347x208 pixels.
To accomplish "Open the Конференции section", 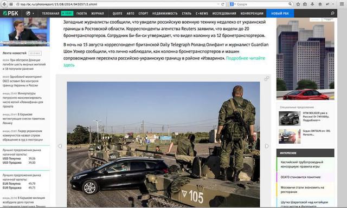I will 252,14.
